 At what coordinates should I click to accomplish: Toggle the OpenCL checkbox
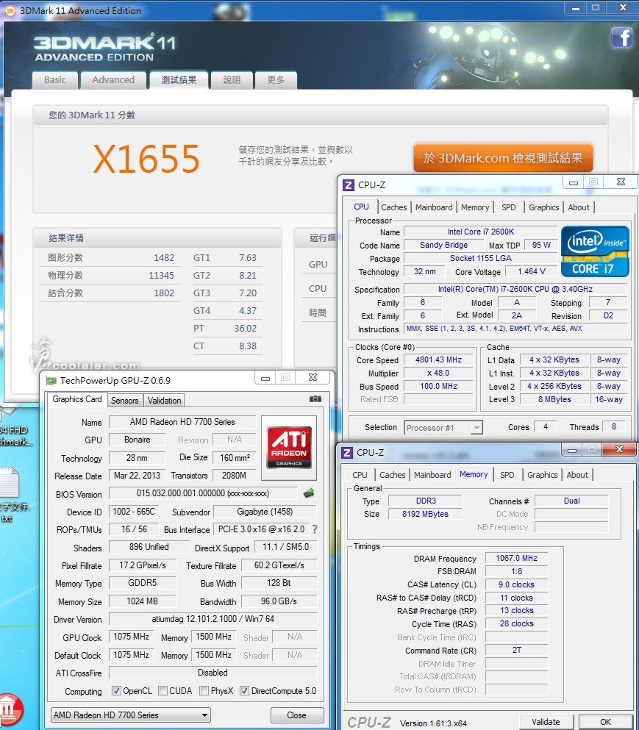(116, 691)
